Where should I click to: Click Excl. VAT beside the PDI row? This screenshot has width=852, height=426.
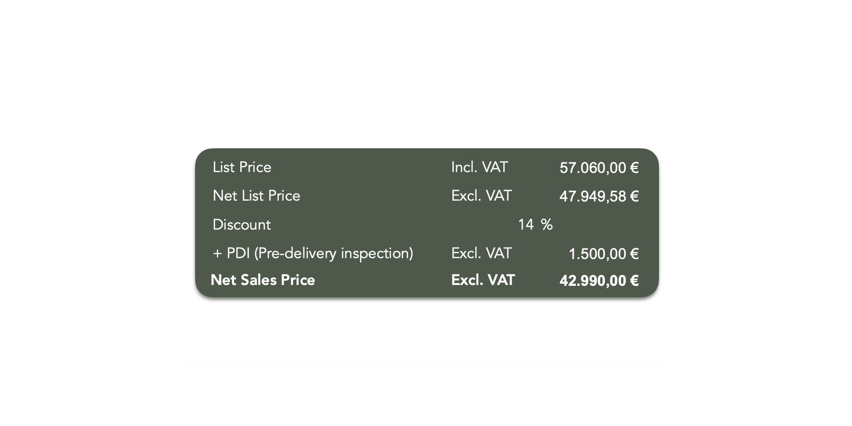point(481,253)
